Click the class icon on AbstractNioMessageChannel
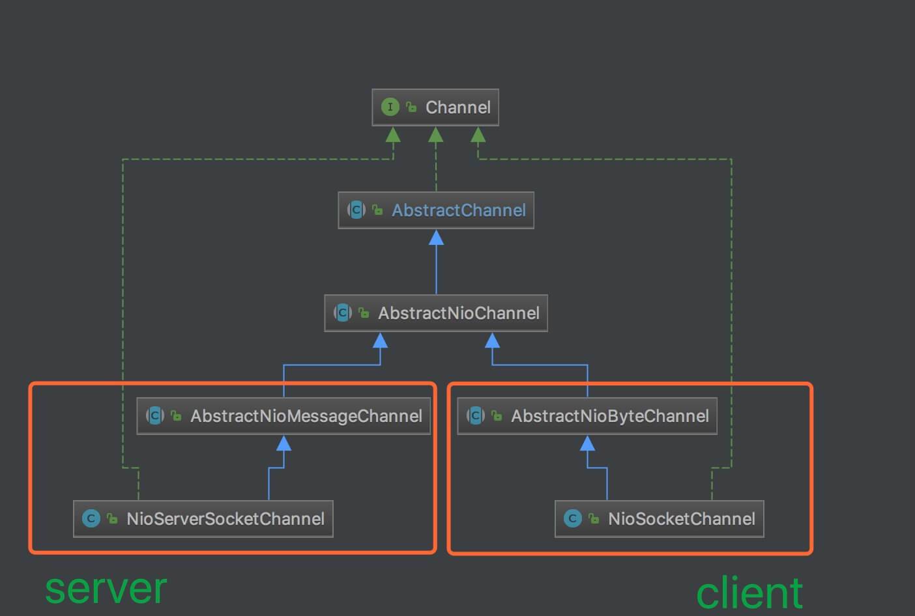This screenshot has height=616, width=915. coord(155,415)
